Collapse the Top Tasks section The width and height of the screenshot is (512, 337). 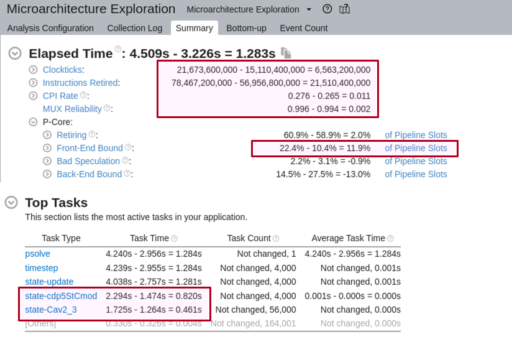11,203
